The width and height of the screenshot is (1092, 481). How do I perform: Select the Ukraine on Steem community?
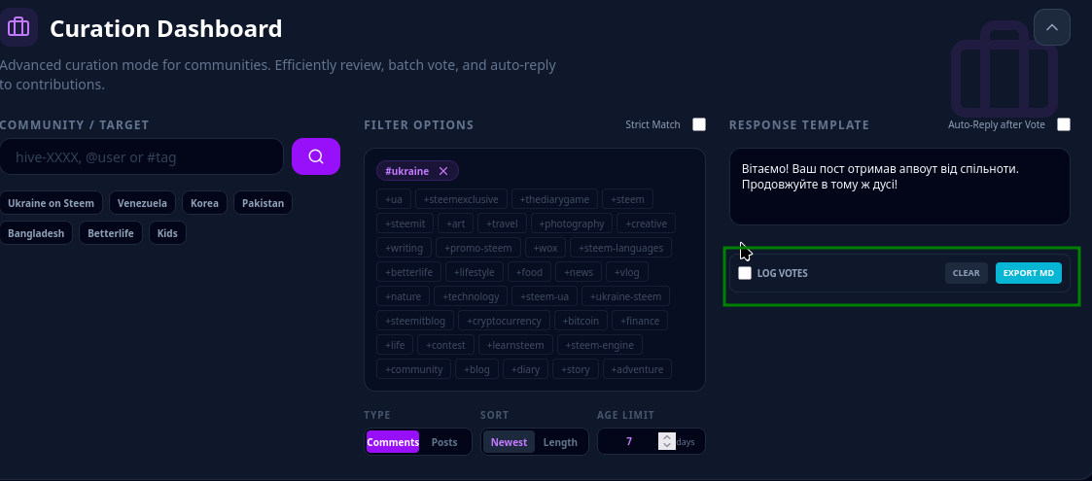pos(51,203)
